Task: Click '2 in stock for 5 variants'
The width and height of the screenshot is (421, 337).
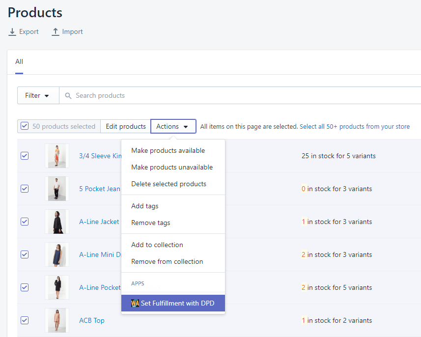Action: [337, 287]
